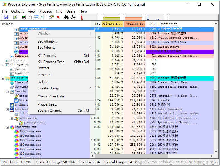The image size is (220, 166).
Task: Sort by the PID column header
Action: pos(151,24)
